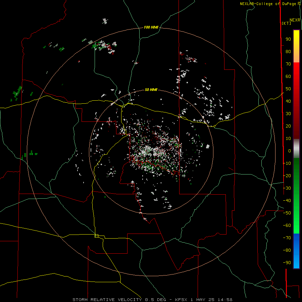This screenshot has width=302, height=302.
Task: Select the gray zero-velocity color bar segment
Action: tap(296, 149)
